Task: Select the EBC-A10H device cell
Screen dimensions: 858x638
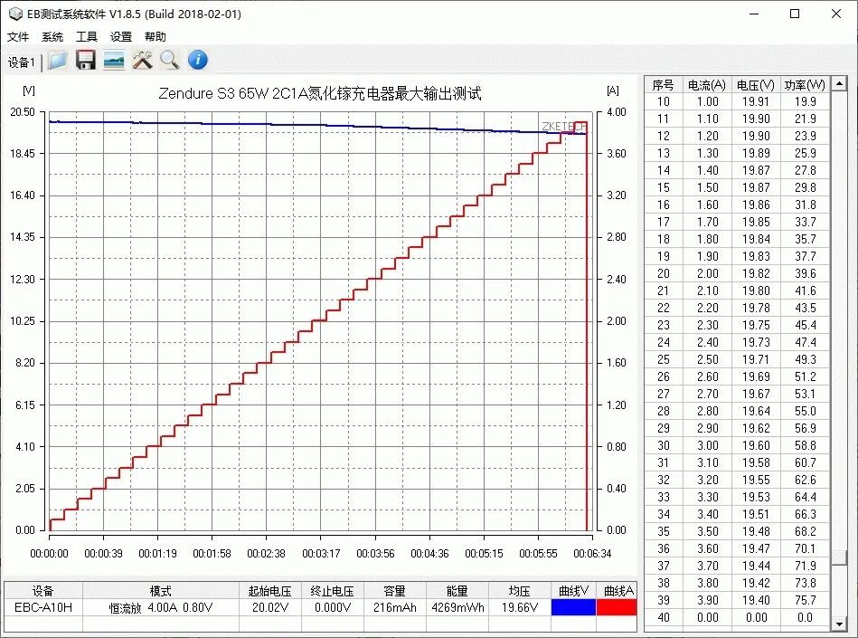Action: [x=43, y=607]
